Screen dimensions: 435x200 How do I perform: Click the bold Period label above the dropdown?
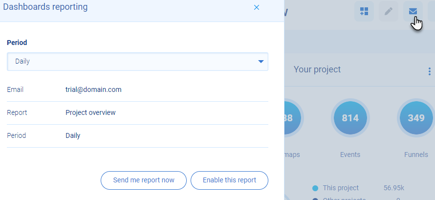(x=17, y=43)
